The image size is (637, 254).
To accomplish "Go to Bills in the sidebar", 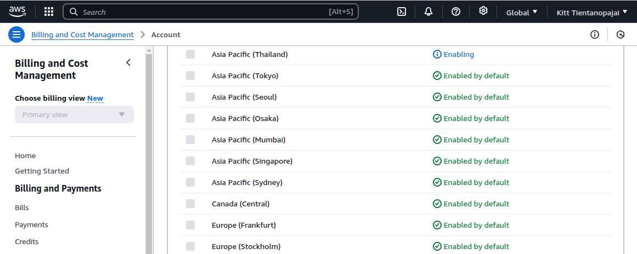I will pos(22,207).
